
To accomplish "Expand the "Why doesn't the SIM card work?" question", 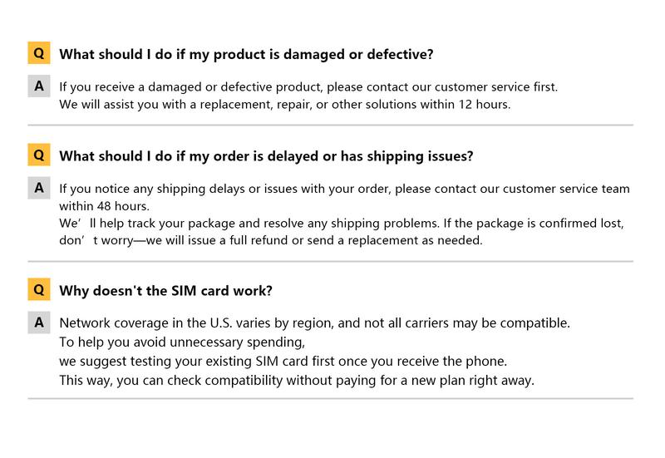I will coord(166,291).
